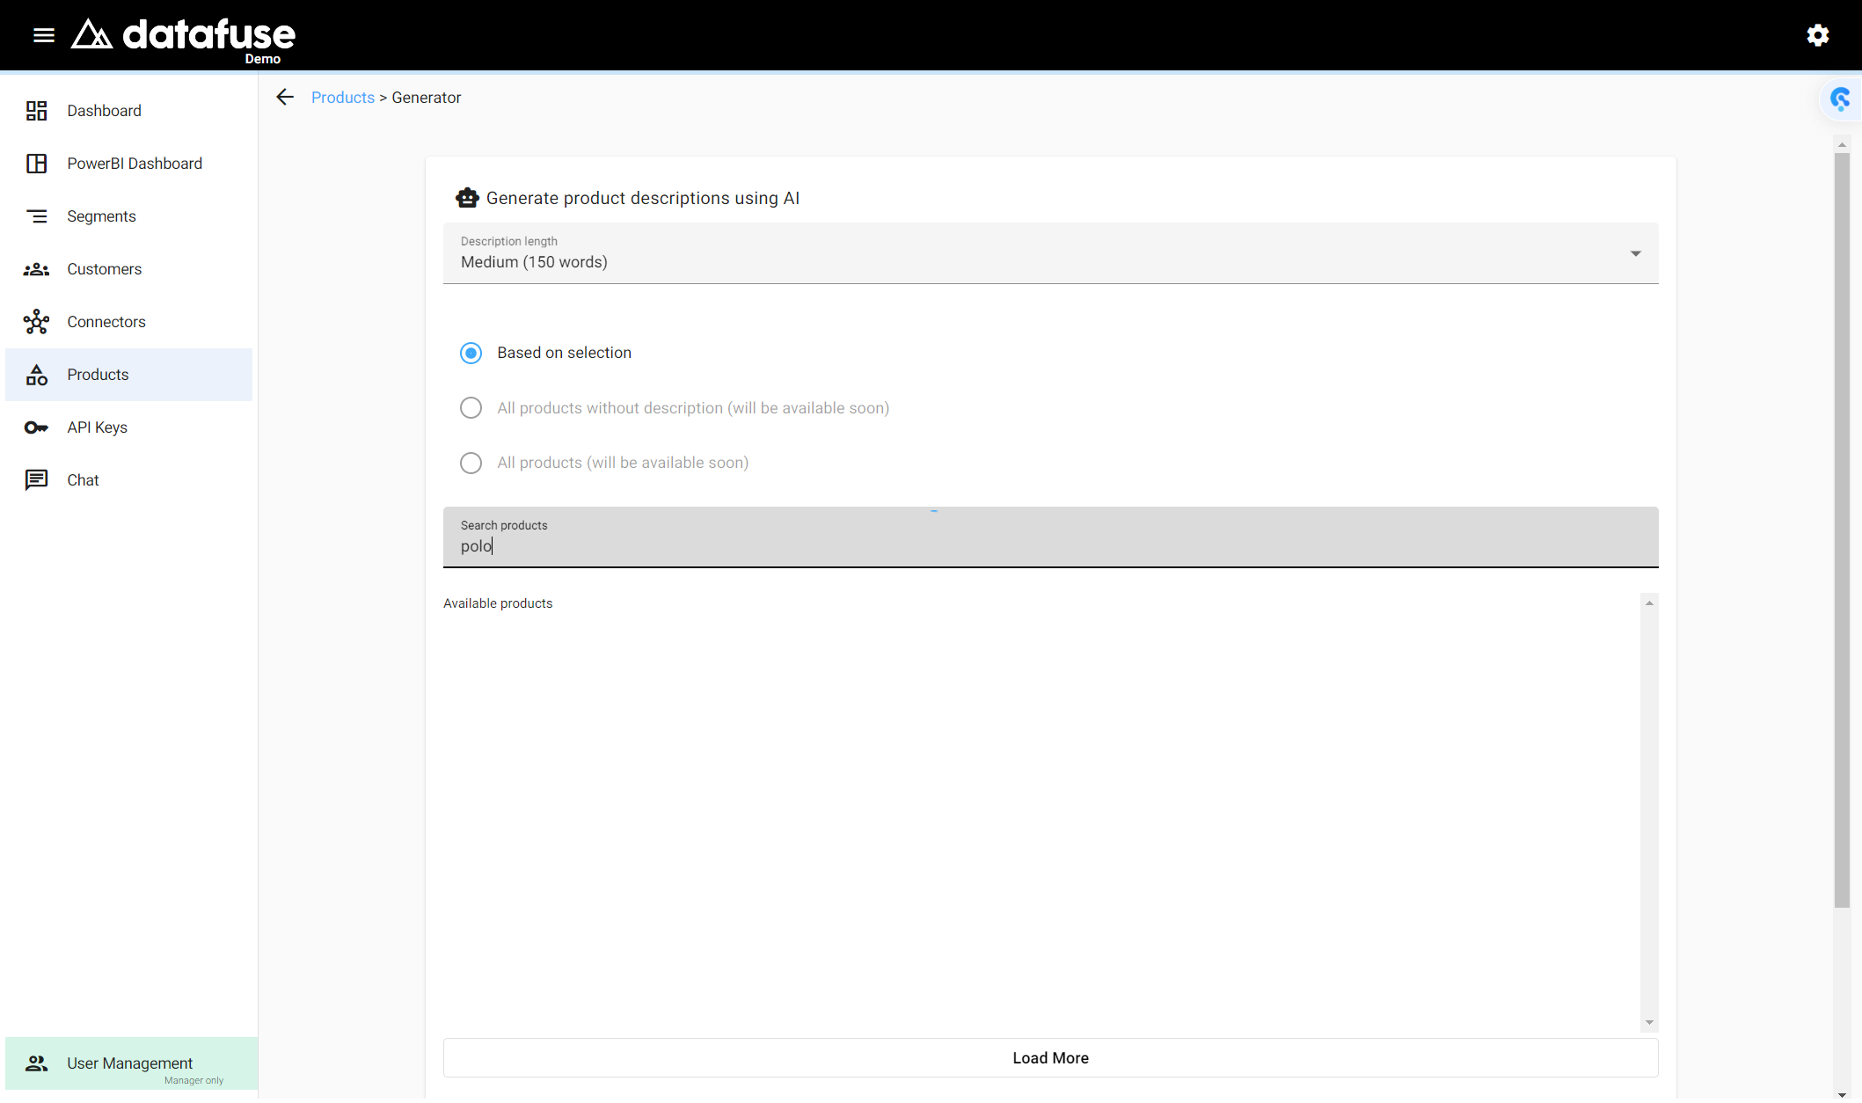The height and width of the screenshot is (1103, 1862).
Task: Open PowerBI Dashboard menu item
Action: [129, 164]
